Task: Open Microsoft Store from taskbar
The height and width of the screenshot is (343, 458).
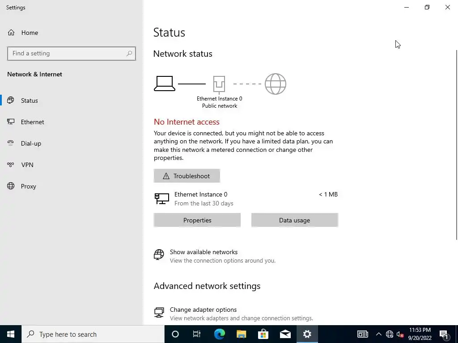Action: tap(263, 334)
